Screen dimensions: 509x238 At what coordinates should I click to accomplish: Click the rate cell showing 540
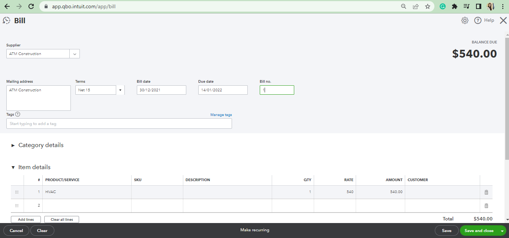335,192
